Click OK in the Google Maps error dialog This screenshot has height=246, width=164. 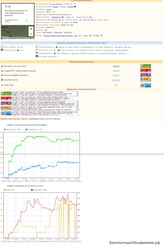pyautogui.click(x=26, y=21)
